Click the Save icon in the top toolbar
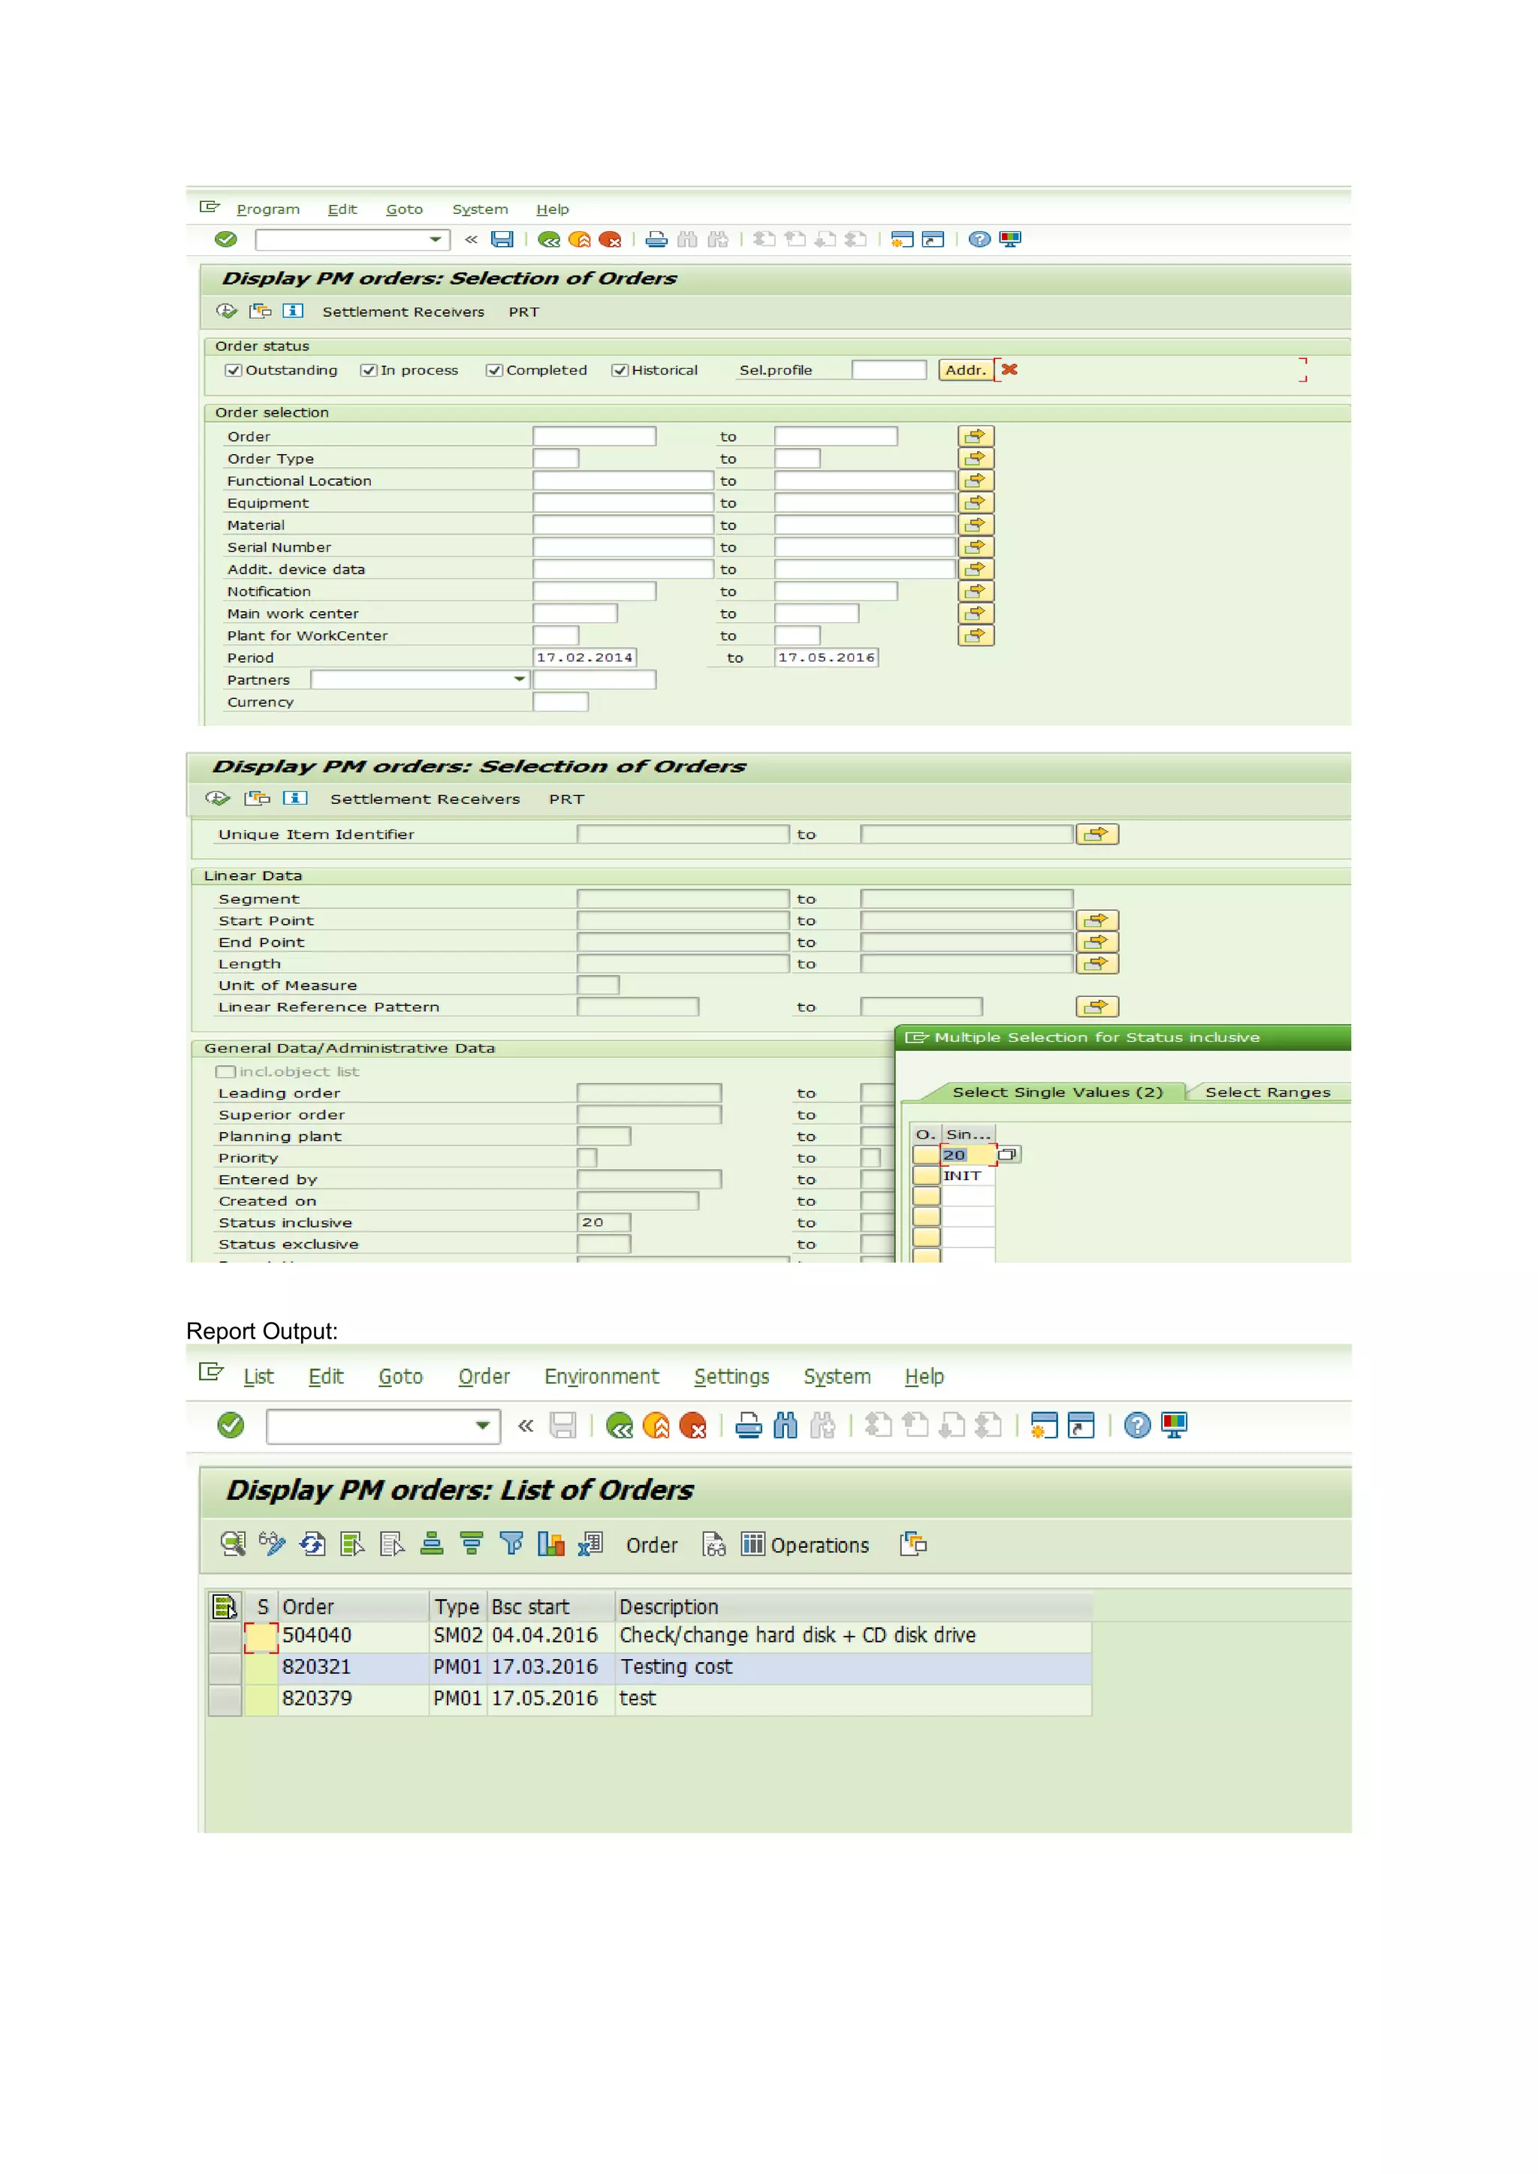This screenshot has height=2174, width=1538. pos(502,239)
